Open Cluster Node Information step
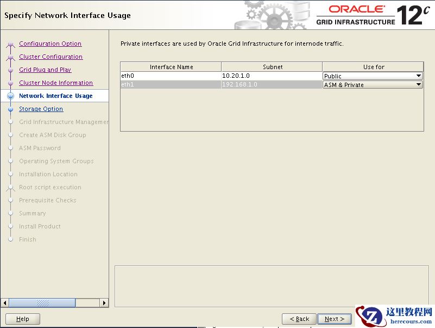This screenshot has width=435, height=328. (x=56, y=83)
